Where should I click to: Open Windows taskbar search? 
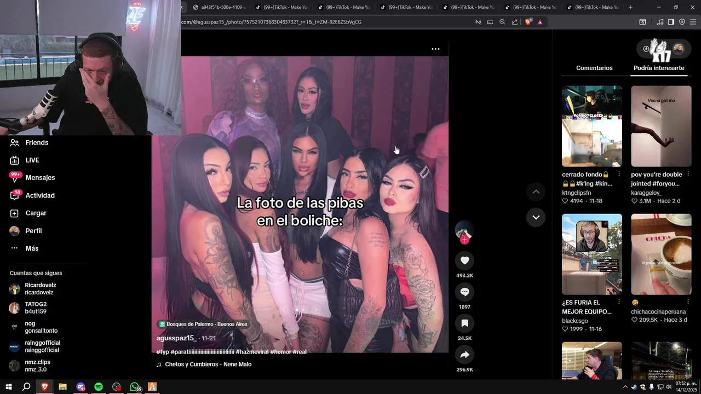coord(26,387)
